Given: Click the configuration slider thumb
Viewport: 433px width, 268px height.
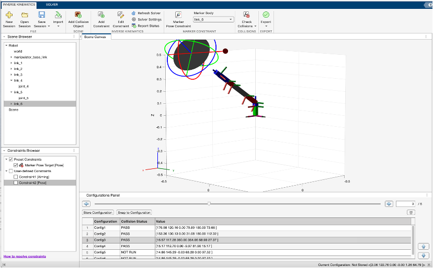Looking at the screenshot, I should [x=209, y=204].
